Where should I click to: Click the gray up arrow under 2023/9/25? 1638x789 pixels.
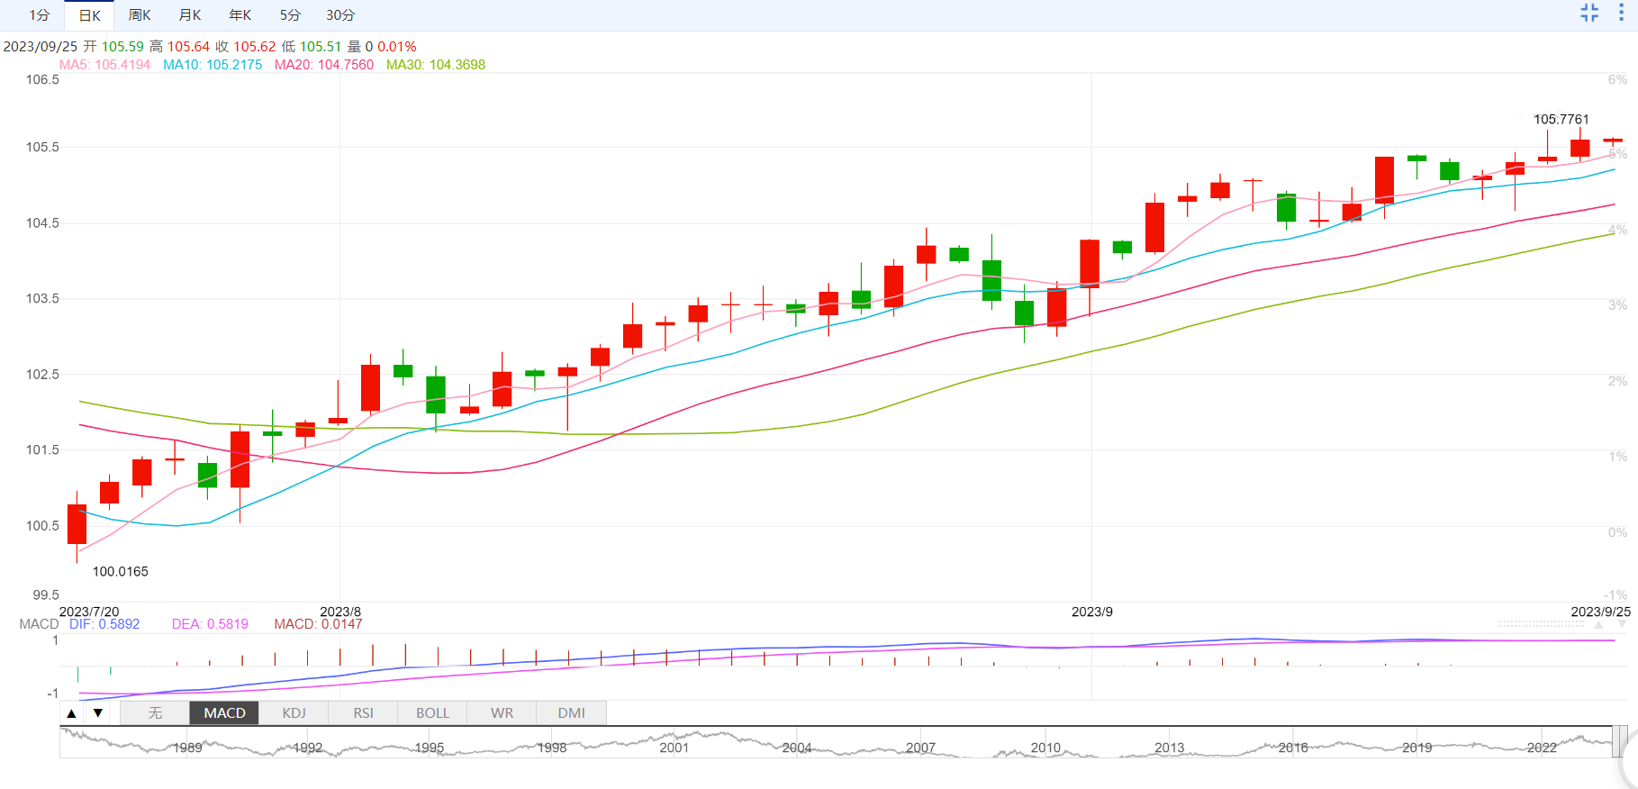coord(1598,624)
